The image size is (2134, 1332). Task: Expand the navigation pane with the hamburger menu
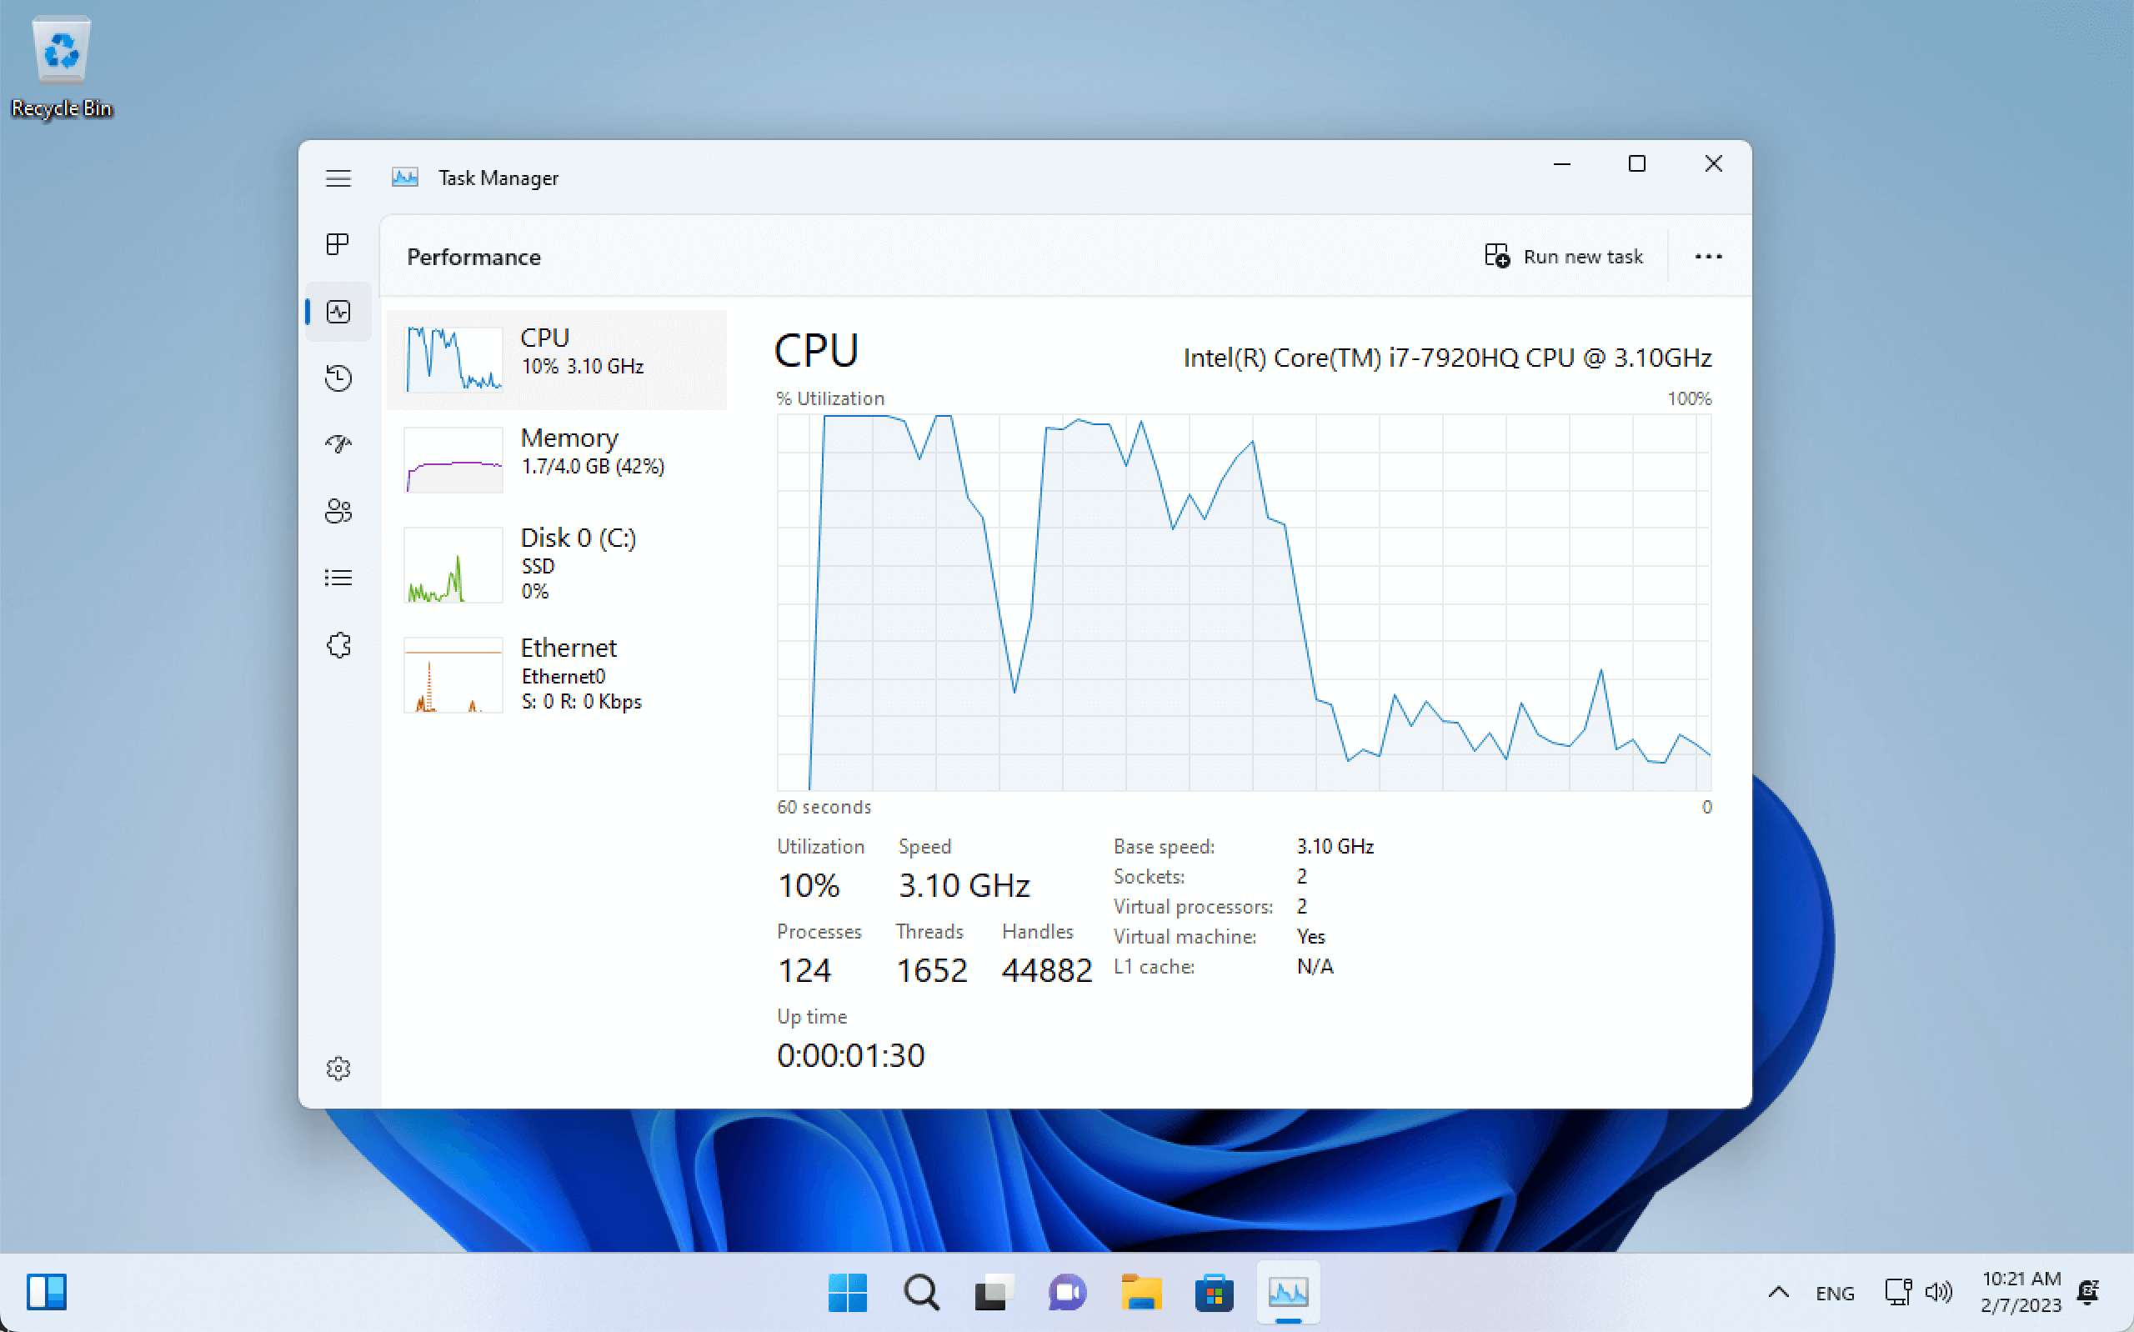[x=338, y=177]
